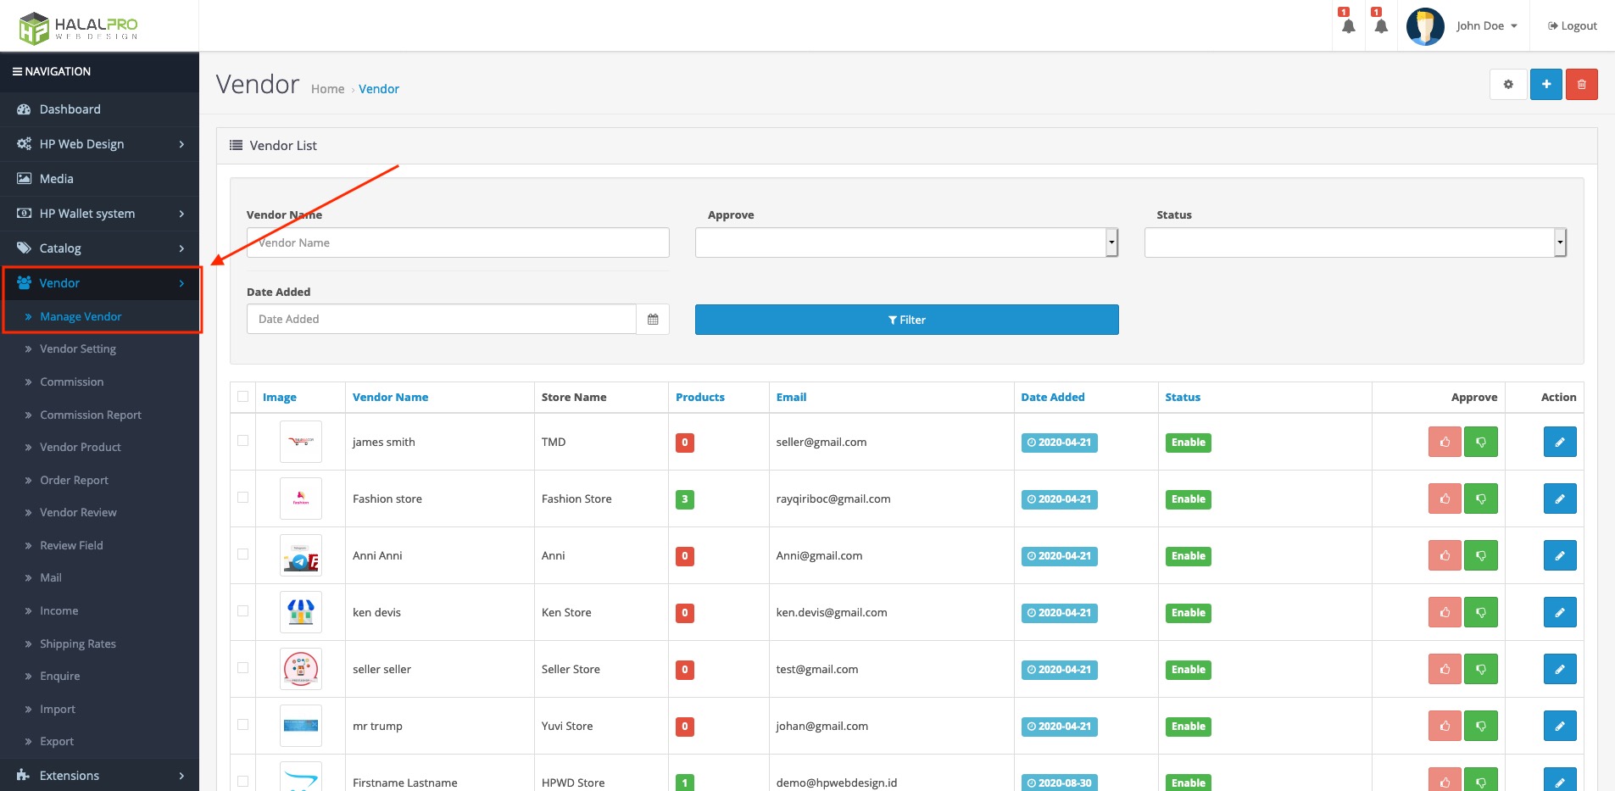Expand the John Doe user menu
The image size is (1615, 791).
coord(1485,25)
